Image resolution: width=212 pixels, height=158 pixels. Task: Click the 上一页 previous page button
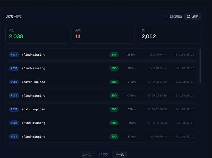[x=87, y=155]
